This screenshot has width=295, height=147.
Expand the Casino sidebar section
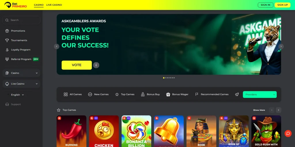[21, 73]
